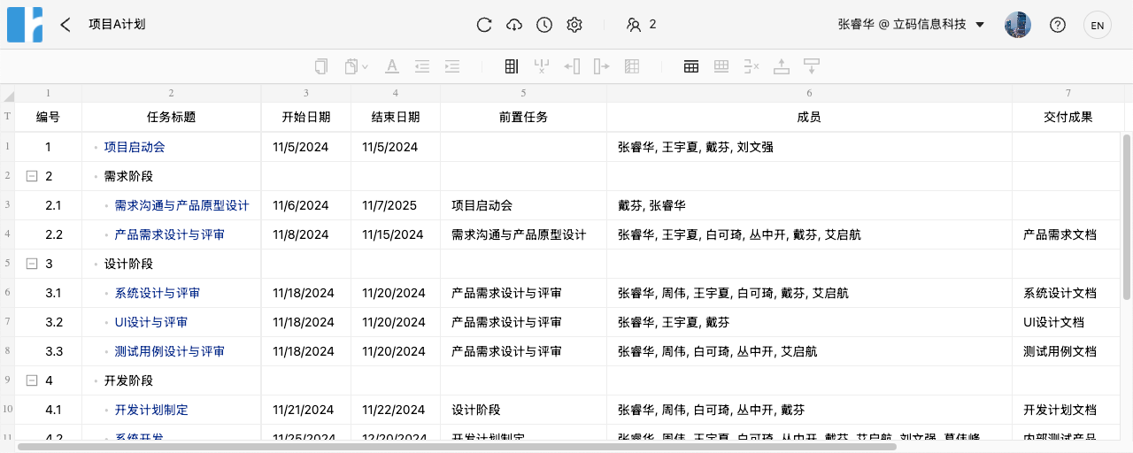Click the text color A icon
This screenshot has height=453, width=1133.
pyautogui.click(x=392, y=66)
